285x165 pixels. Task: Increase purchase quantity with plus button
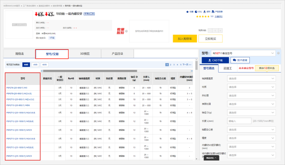tap(220, 30)
